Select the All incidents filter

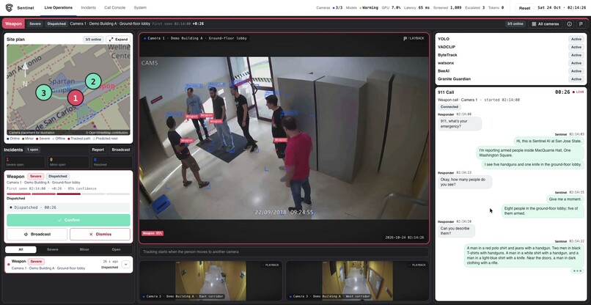(21, 249)
